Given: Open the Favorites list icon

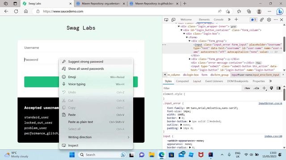Looking at the screenshot, I should pyautogui.click(x=239, y=12).
